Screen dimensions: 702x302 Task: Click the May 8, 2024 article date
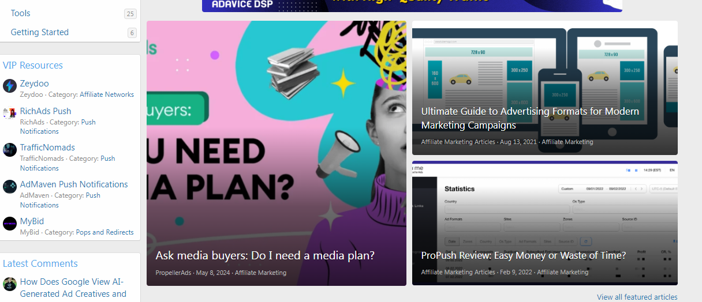pyautogui.click(x=213, y=273)
